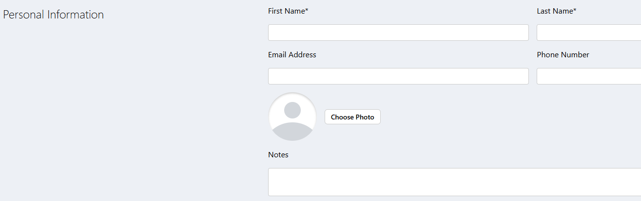Viewport: 641px width, 201px height.
Task: Click the shoulders of the avatar silhouette
Action: 292,131
